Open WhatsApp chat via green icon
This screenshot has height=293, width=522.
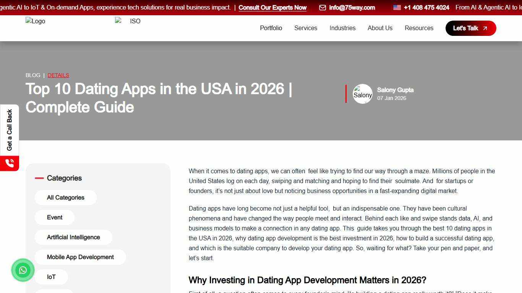23,270
